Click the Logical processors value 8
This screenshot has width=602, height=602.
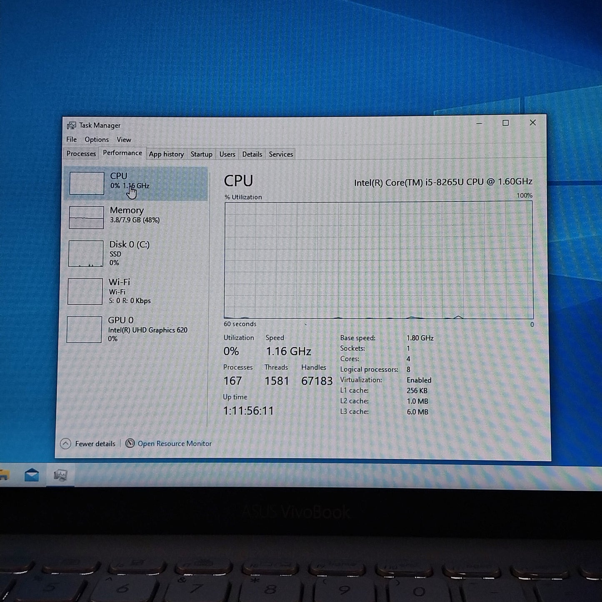408,369
